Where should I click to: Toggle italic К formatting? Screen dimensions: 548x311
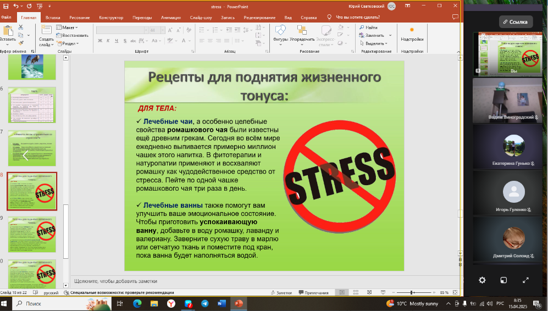pyautogui.click(x=108, y=41)
